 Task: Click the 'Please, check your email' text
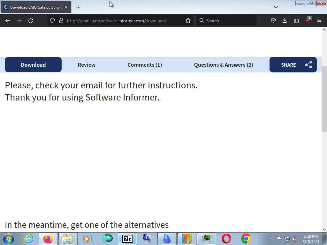coord(101,85)
